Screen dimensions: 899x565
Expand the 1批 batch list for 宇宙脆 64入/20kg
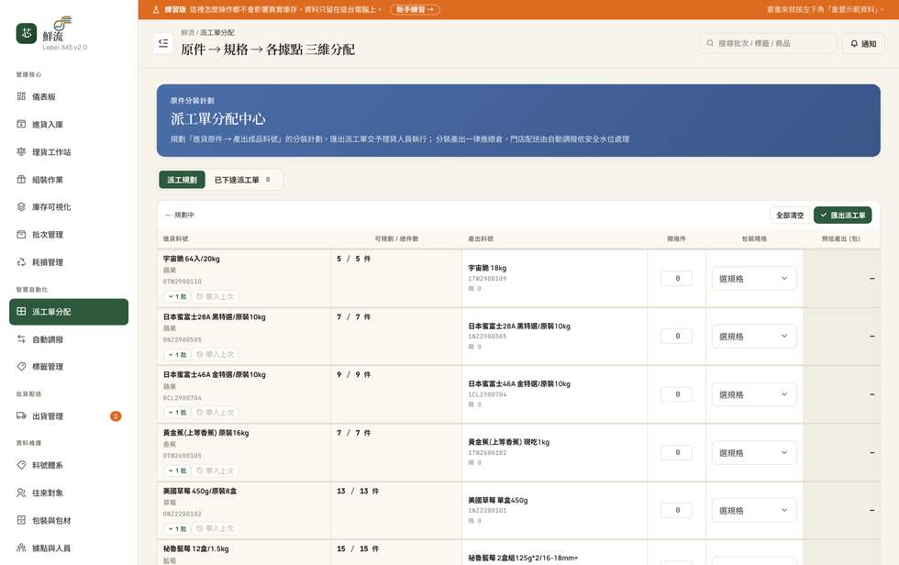[x=177, y=296]
